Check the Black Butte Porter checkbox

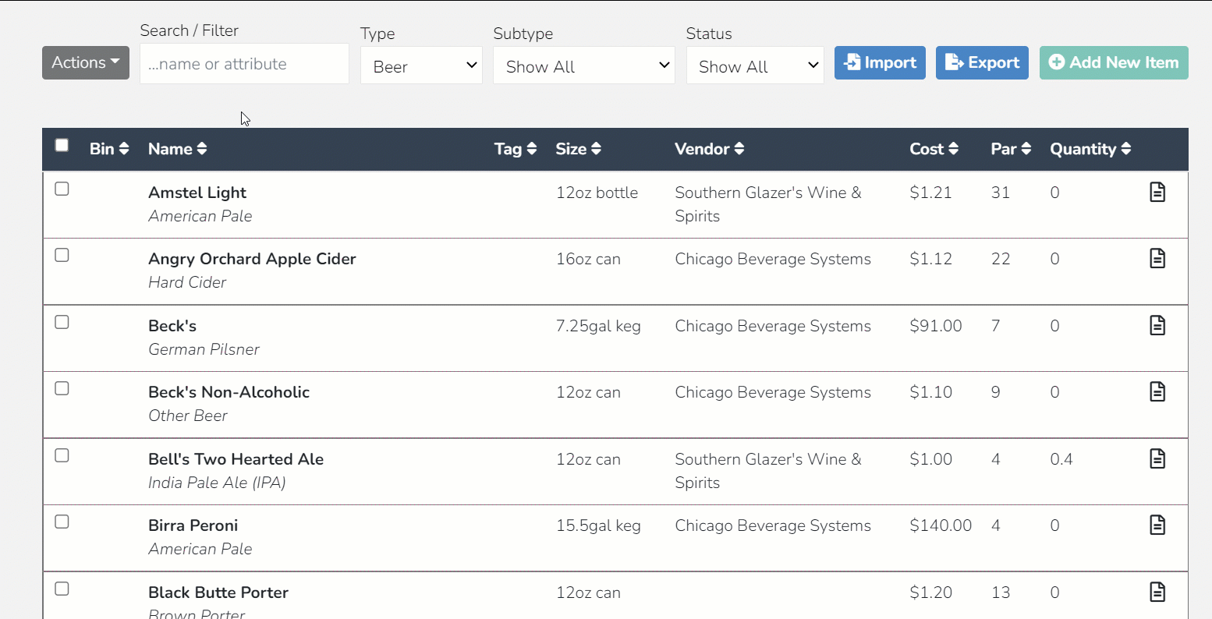(62, 589)
